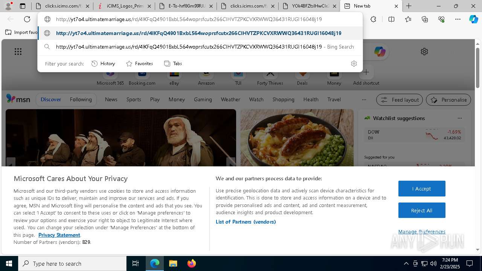Screen dimensions: 482x271
Task: Select the Discover feed tab
Action: 51,99
